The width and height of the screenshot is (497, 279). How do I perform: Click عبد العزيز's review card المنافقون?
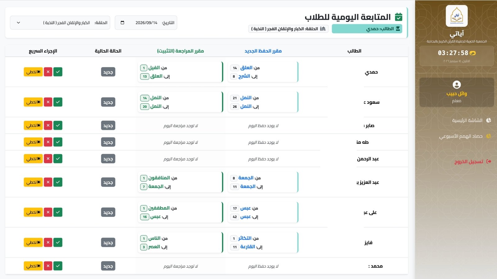pyautogui.click(x=180, y=182)
